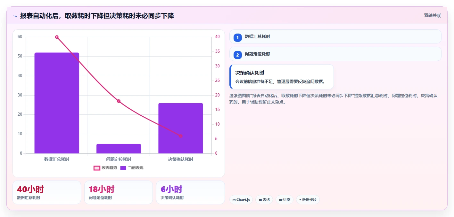
Task: Click the 问题定位耗时 short purple bar
Action: pos(119,149)
